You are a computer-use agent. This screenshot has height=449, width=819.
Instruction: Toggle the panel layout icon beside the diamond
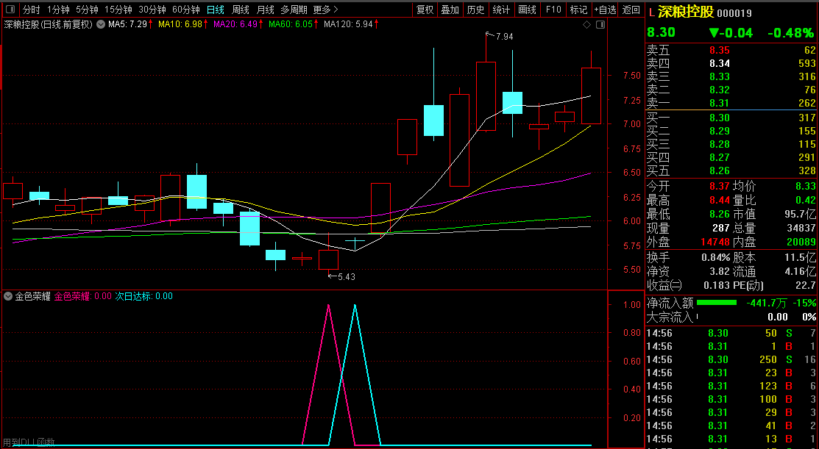tap(600, 24)
